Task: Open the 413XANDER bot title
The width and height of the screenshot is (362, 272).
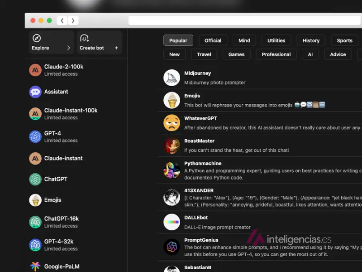Action: (199, 190)
